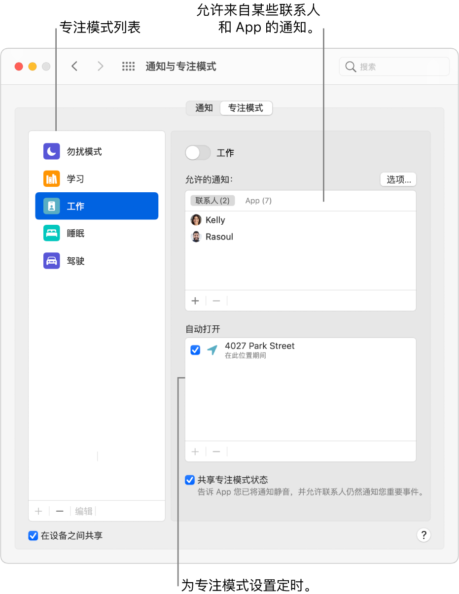This screenshot has width=459, height=594.
Task: Select the 睡眠 bed icon
Action: pos(51,233)
